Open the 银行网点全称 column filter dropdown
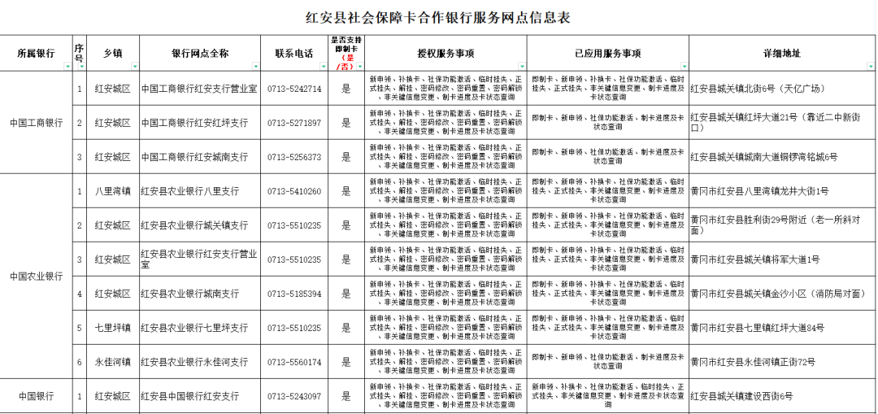 pos(256,67)
